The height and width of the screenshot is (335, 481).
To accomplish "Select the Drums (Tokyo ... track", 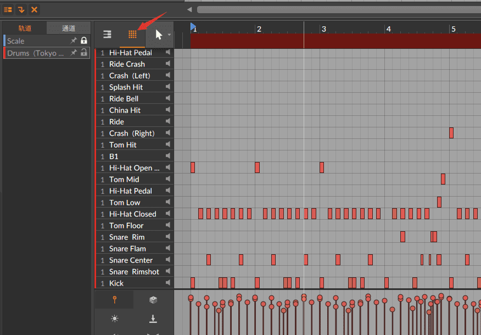I will (47, 53).
